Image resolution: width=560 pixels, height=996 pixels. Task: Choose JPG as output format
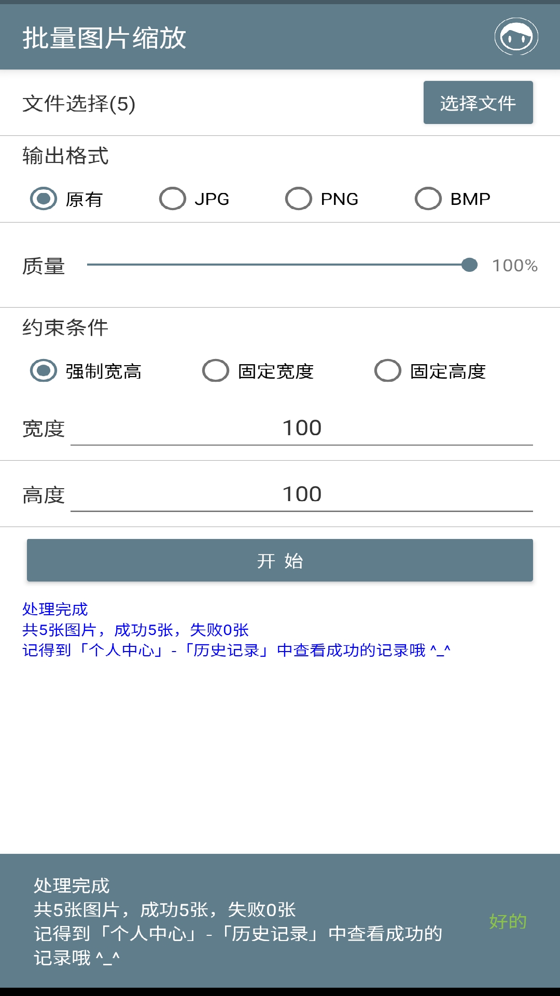(x=173, y=199)
